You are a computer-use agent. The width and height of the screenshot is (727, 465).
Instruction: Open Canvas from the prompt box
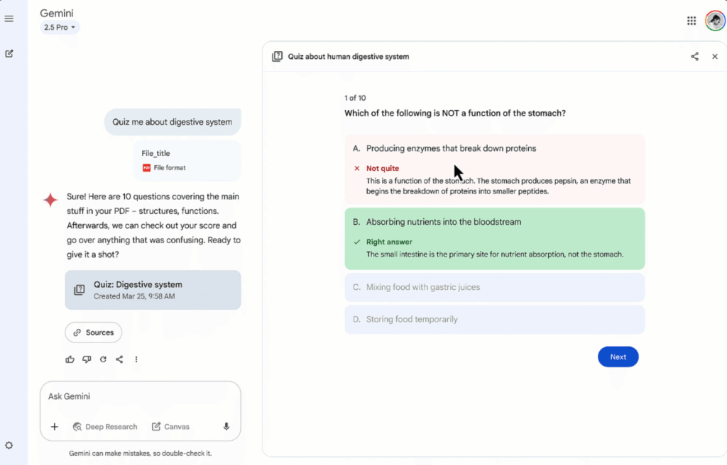pos(170,427)
